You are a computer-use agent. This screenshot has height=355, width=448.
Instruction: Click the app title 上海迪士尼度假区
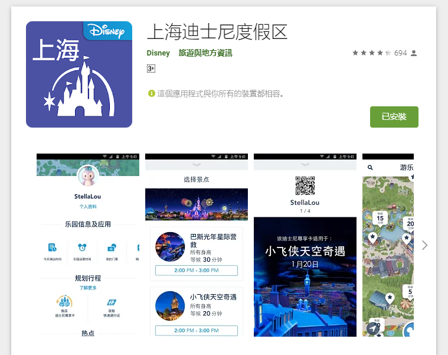coord(217,32)
